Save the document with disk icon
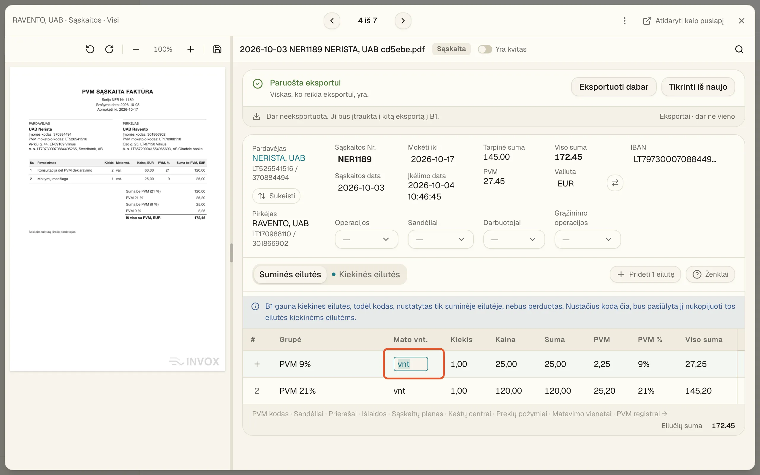Viewport: 760px width, 475px height. (x=217, y=49)
